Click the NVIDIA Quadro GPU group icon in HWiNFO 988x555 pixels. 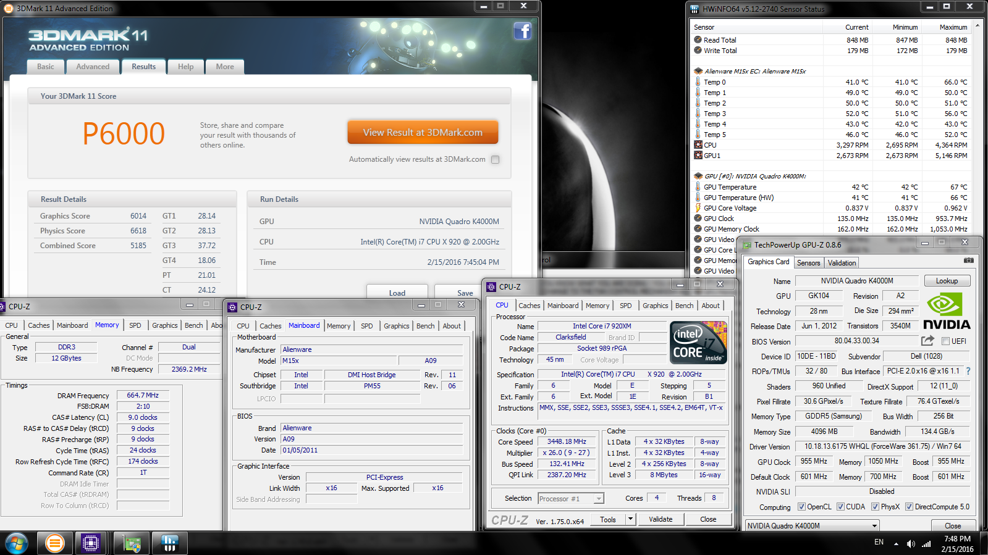tap(698, 176)
